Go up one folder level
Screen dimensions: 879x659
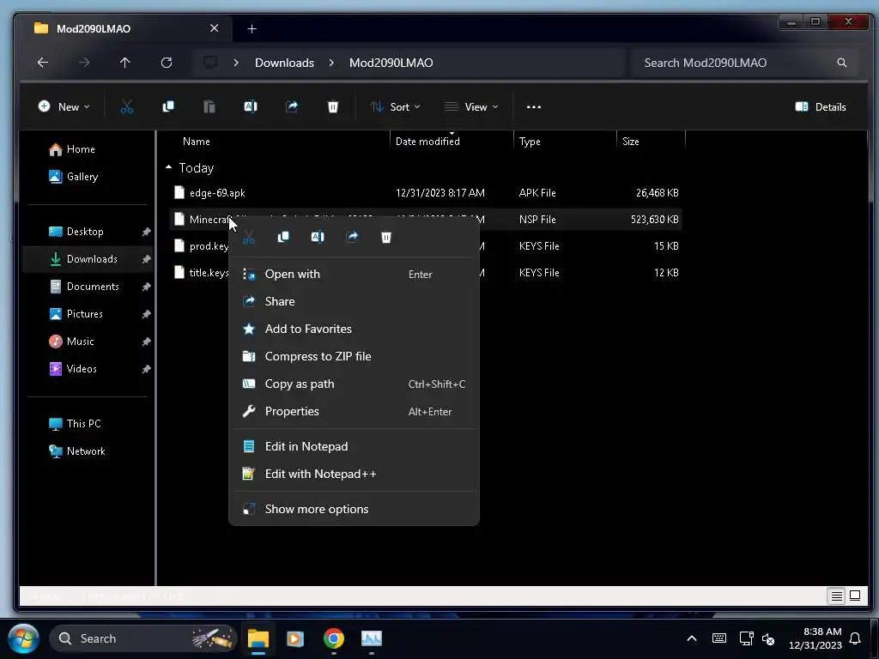coord(125,63)
